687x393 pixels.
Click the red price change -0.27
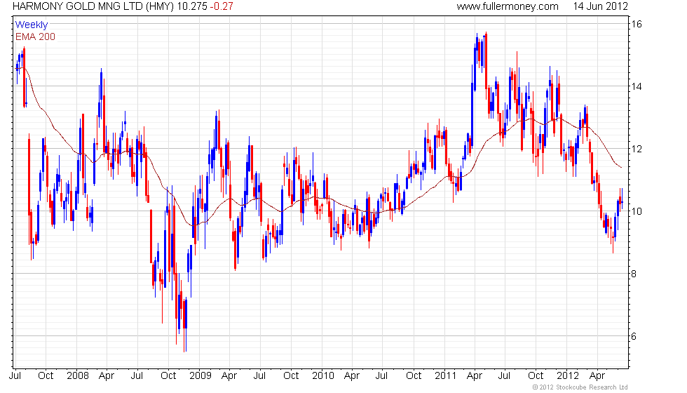click(x=222, y=6)
